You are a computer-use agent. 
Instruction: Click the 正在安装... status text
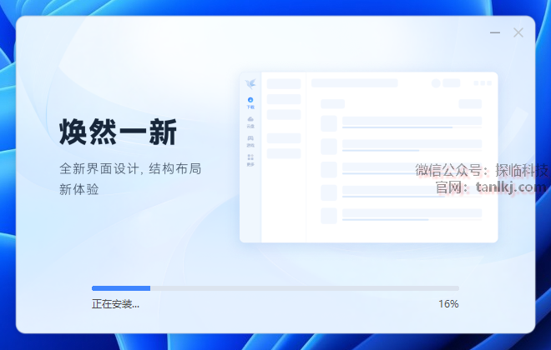(115, 303)
